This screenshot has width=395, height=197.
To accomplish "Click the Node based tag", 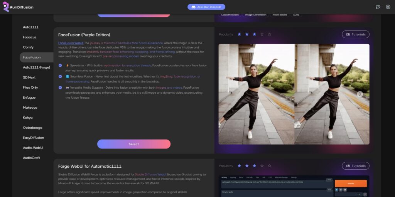I will click(x=280, y=15).
